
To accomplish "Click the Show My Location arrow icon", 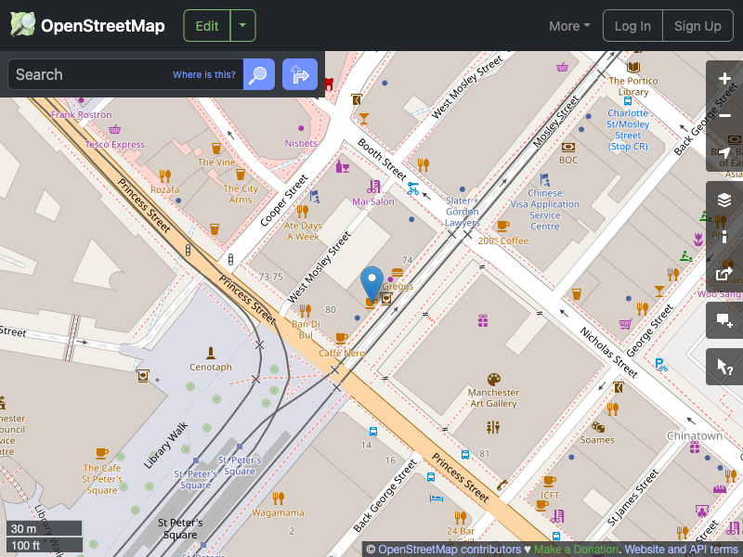I will pos(724,153).
